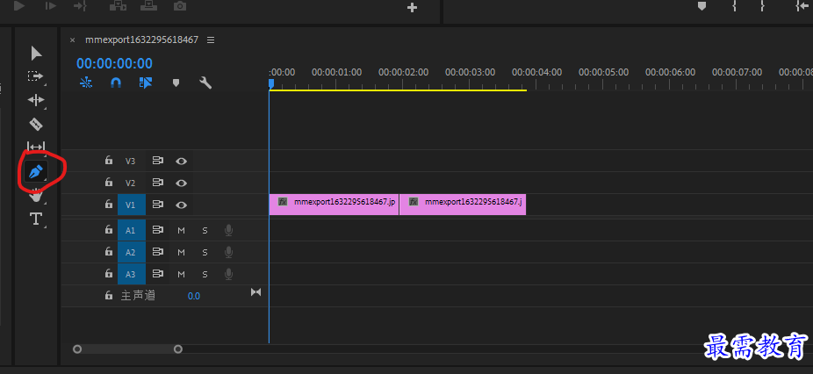Toggle Linked Selection in timeline
The width and height of the screenshot is (813, 374).
[x=146, y=83]
